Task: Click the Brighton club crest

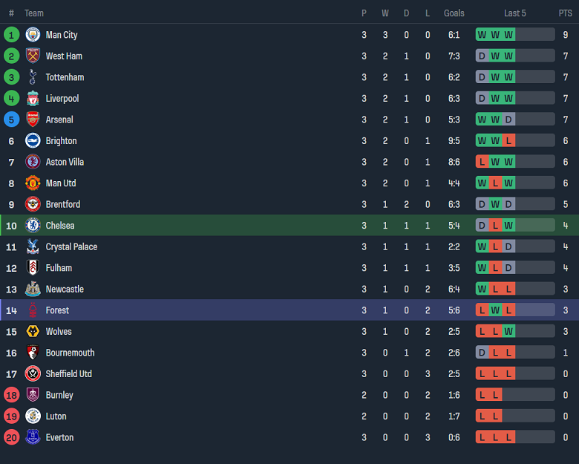Action: [33, 140]
